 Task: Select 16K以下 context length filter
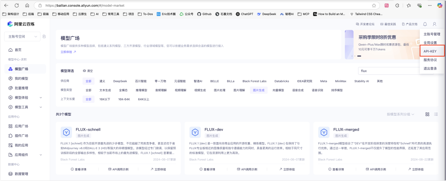coord(104,99)
